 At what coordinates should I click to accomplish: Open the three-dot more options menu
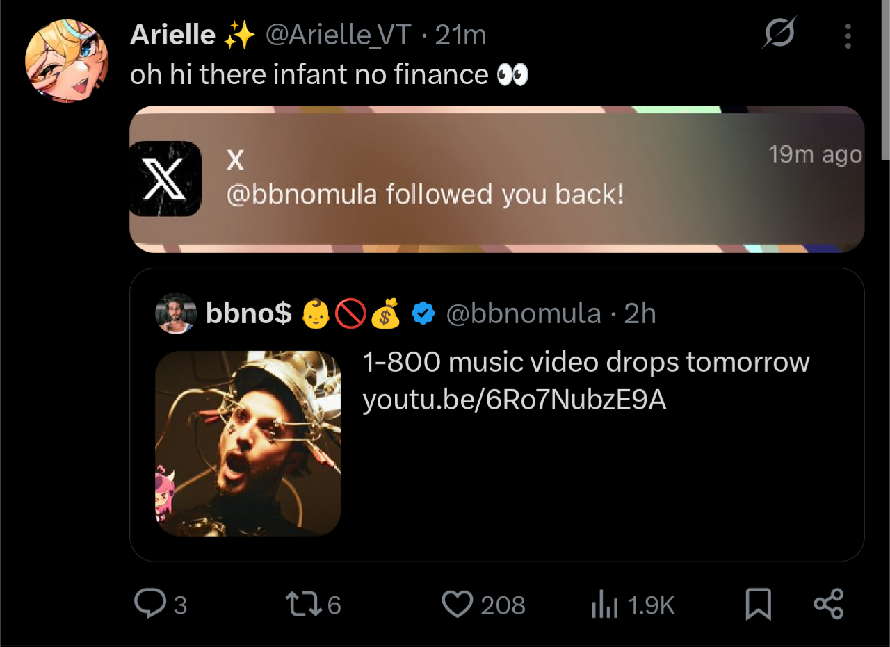click(x=848, y=36)
